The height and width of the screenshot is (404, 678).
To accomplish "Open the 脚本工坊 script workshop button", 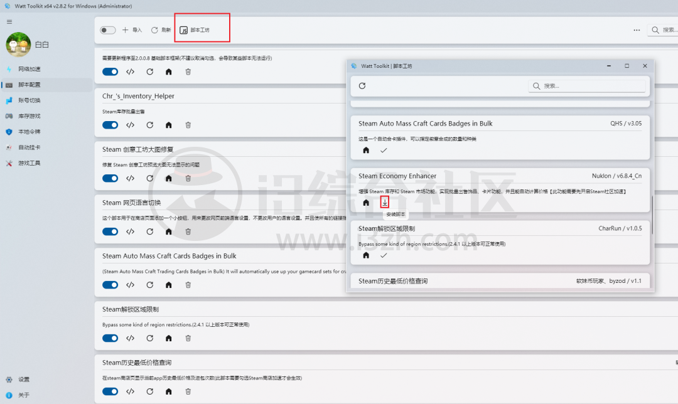I will pyautogui.click(x=195, y=30).
